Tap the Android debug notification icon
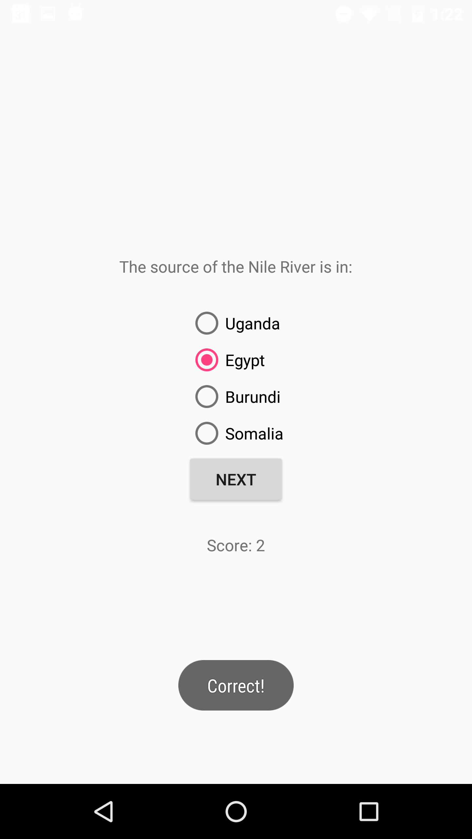 76,13
